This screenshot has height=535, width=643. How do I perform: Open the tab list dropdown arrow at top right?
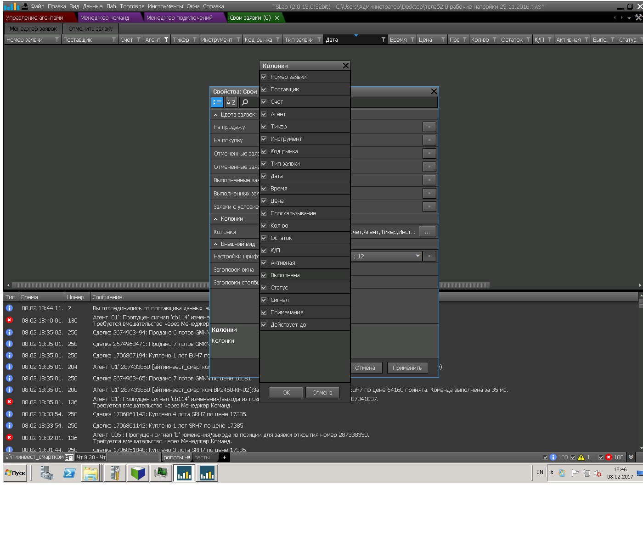[x=629, y=18]
